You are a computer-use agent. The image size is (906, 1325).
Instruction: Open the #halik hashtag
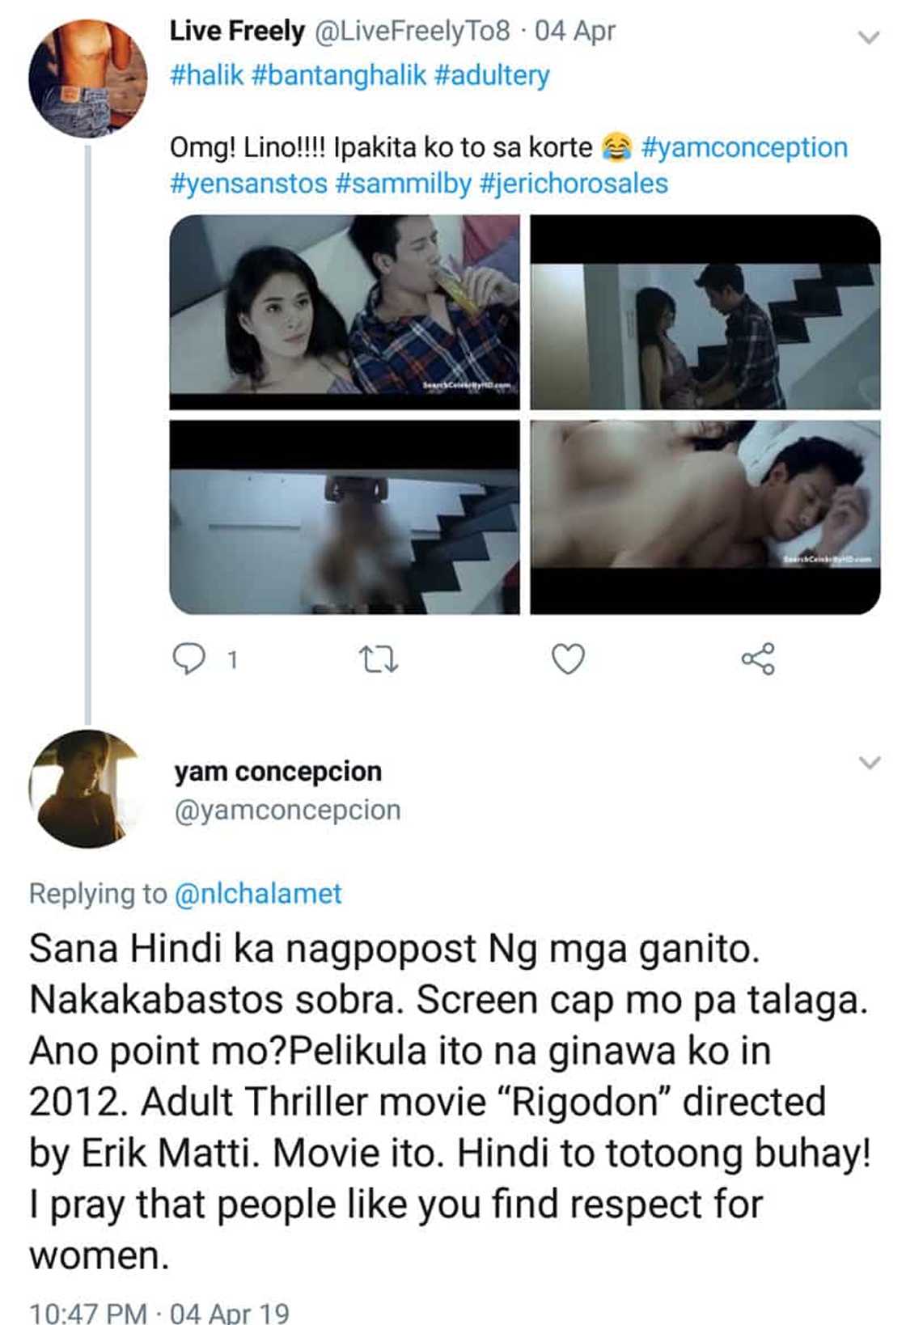(206, 75)
